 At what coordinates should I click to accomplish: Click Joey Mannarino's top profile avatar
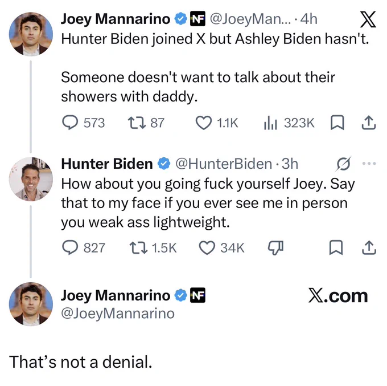click(x=31, y=34)
